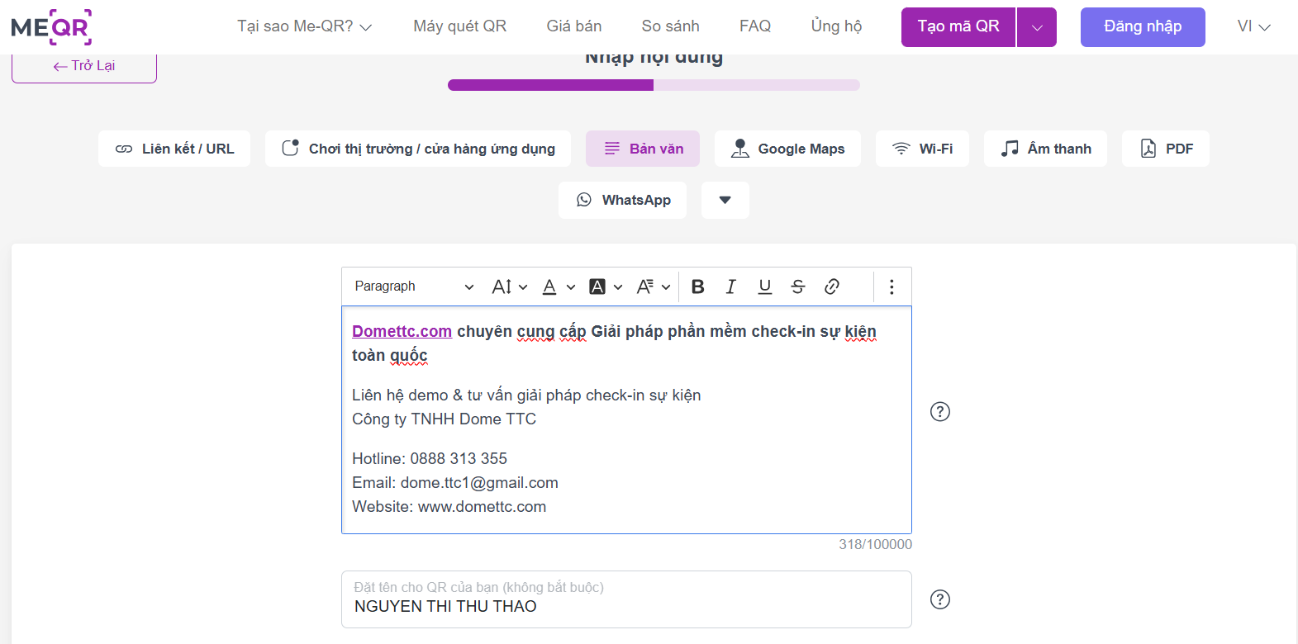
Task: Open Máy quét QR page
Action: pos(460,26)
